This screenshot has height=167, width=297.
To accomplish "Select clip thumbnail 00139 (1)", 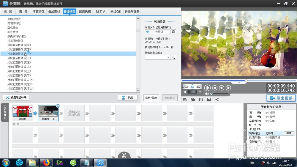I will [x=48, y=113].
